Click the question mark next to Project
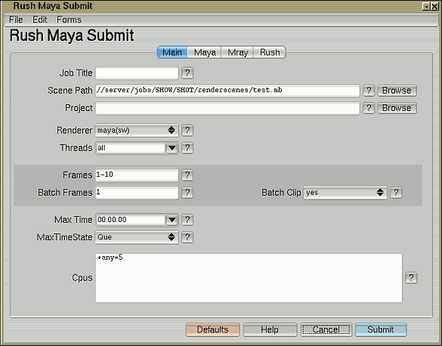 [x=369, y=108]
